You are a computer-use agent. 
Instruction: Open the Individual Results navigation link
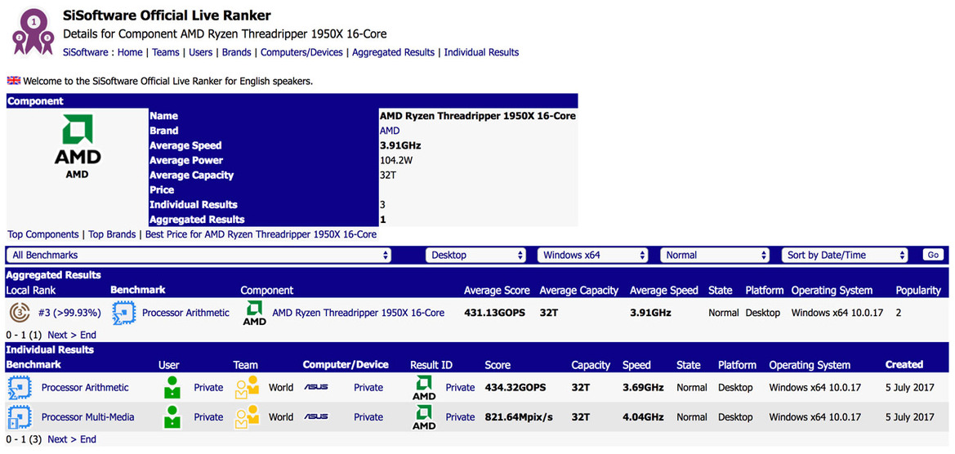tap(482, 52)
